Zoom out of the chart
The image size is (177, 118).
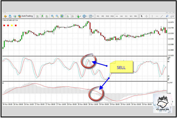tap(57, 16)
